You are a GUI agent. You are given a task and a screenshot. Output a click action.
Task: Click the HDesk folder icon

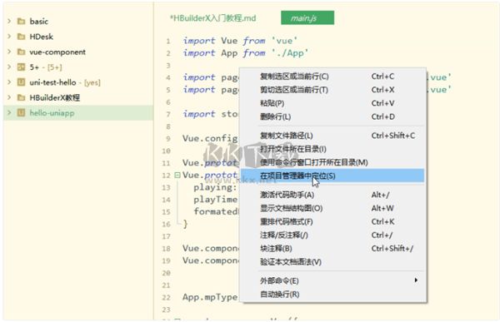[x=22, y=37]
